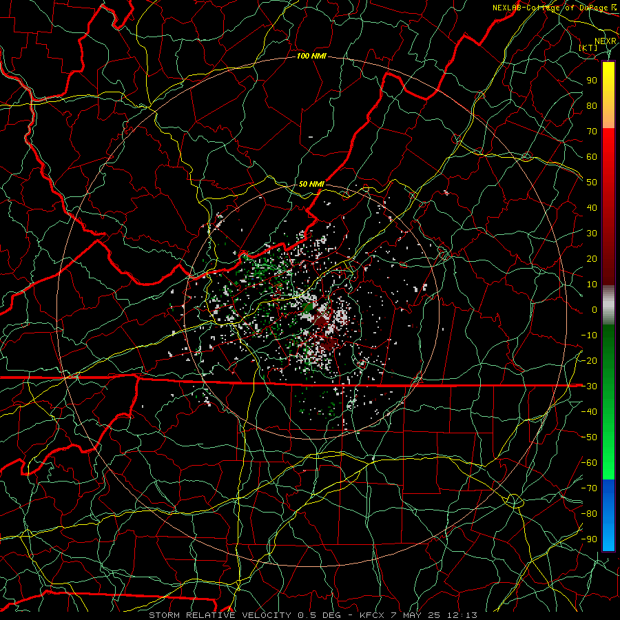Click the -90 value on the color scale
This screenshot has height=620, width=620.
tap(589, 539)
